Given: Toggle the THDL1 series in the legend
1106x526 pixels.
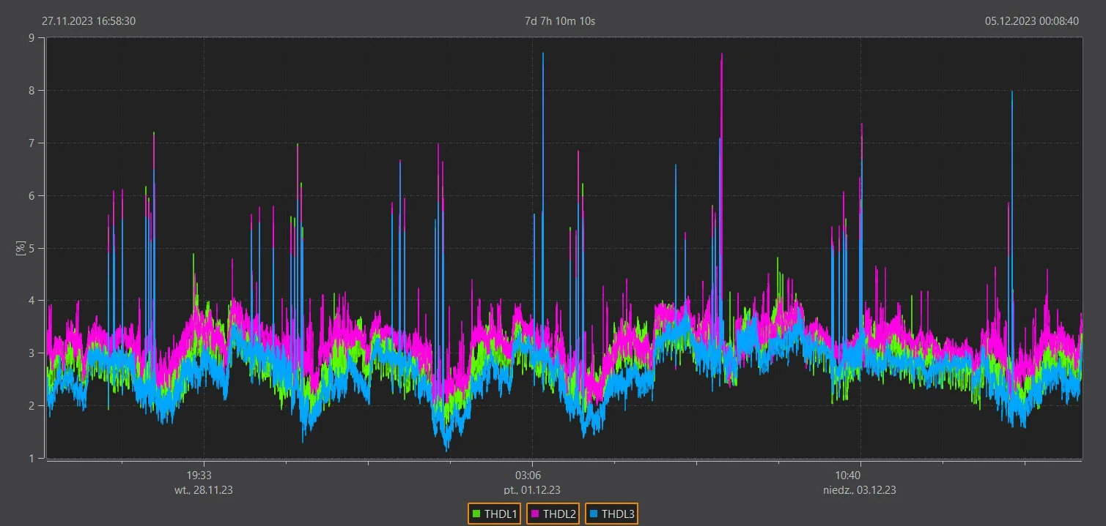Looking at the screenshot, I should click(x=495, y=514).
